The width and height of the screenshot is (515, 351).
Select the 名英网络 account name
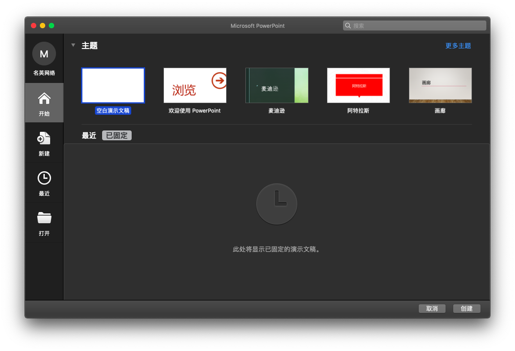click(44, 73)
